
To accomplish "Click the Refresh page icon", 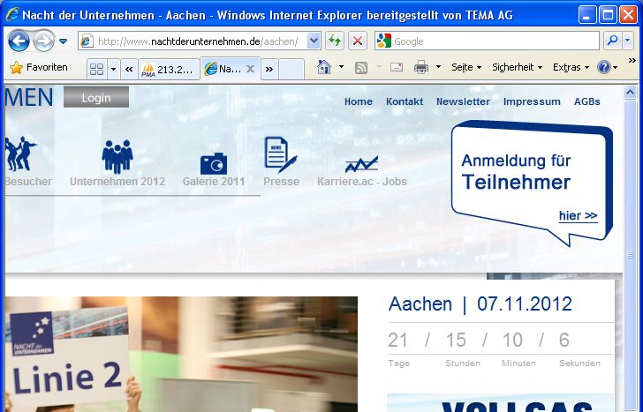I will 335,41.
